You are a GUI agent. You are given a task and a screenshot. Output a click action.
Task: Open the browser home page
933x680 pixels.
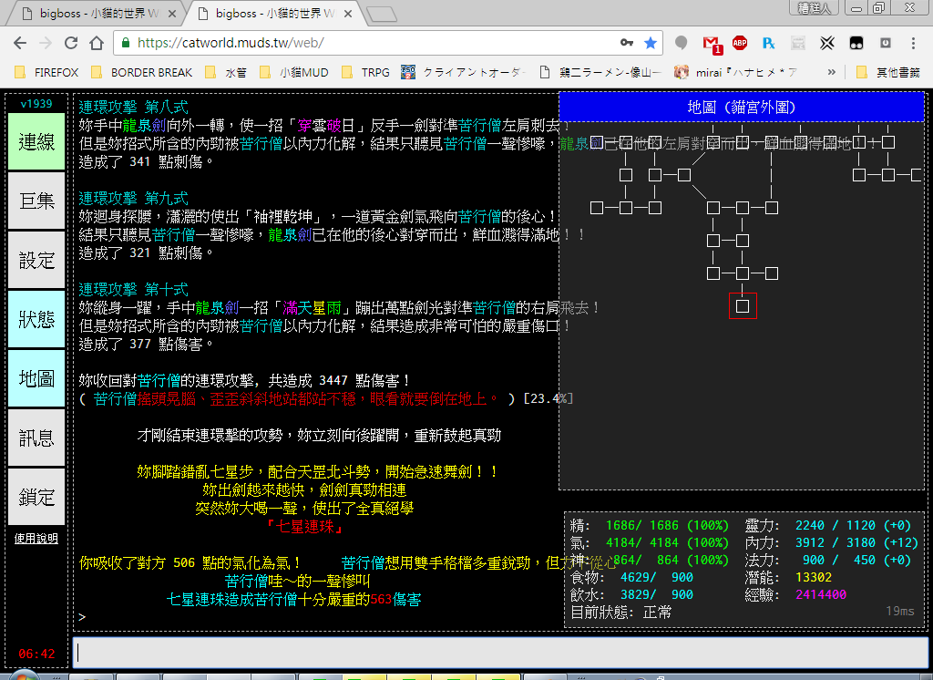97,43
